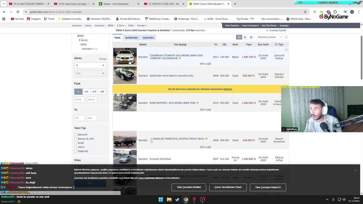Sort listings by the Fiyat column
This screenshot has height=204, width=363.
[249, 44]
